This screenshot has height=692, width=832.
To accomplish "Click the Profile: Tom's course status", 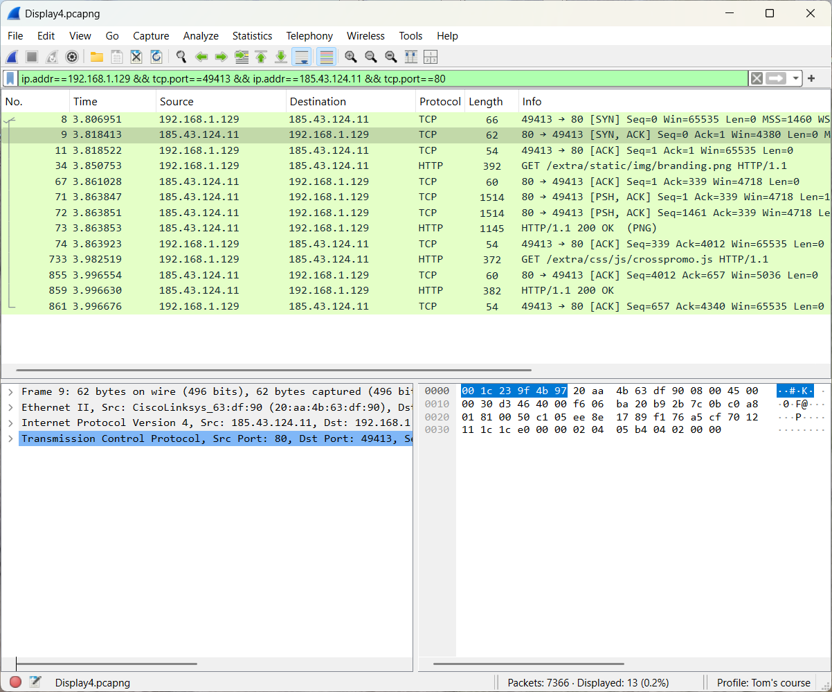I will pos(763,683).
